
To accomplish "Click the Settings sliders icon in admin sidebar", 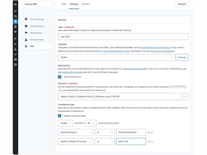I will coord(15,60).
